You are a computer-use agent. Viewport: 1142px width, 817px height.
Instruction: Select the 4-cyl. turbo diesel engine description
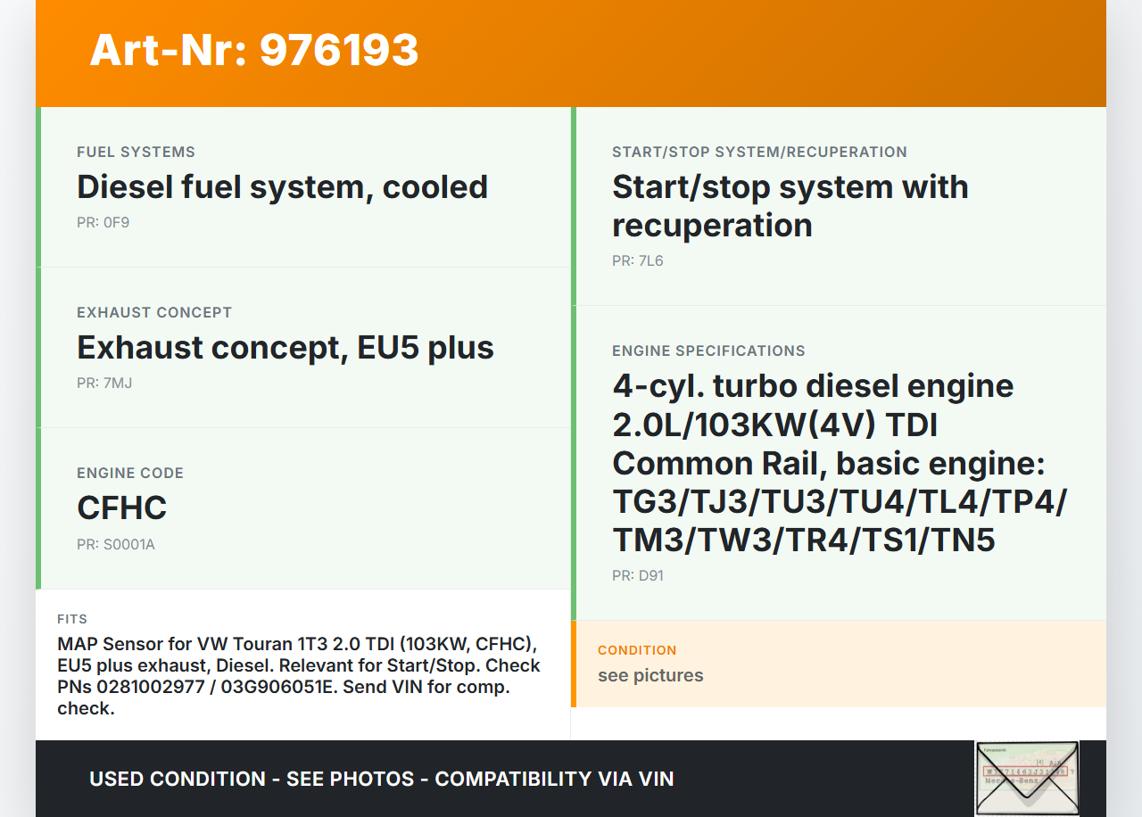[x=839, y=463]
